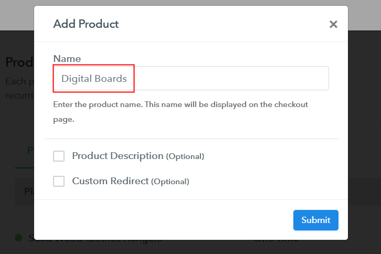Enable the Product Description checkbox
Image resolution: width=381 pixels, height=254 pixels.
(x=59, y=156)
